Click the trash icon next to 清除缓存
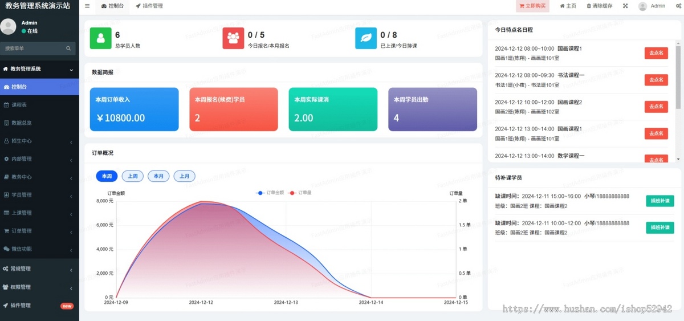This screenshot has height=321, width=684. (x=589, y=6)
